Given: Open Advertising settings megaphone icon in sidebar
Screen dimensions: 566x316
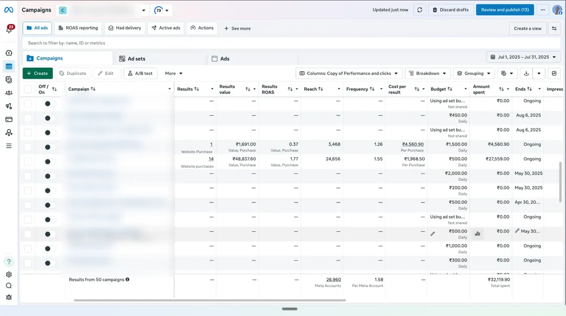Looking at the screenshot, I should coord(9,106).
